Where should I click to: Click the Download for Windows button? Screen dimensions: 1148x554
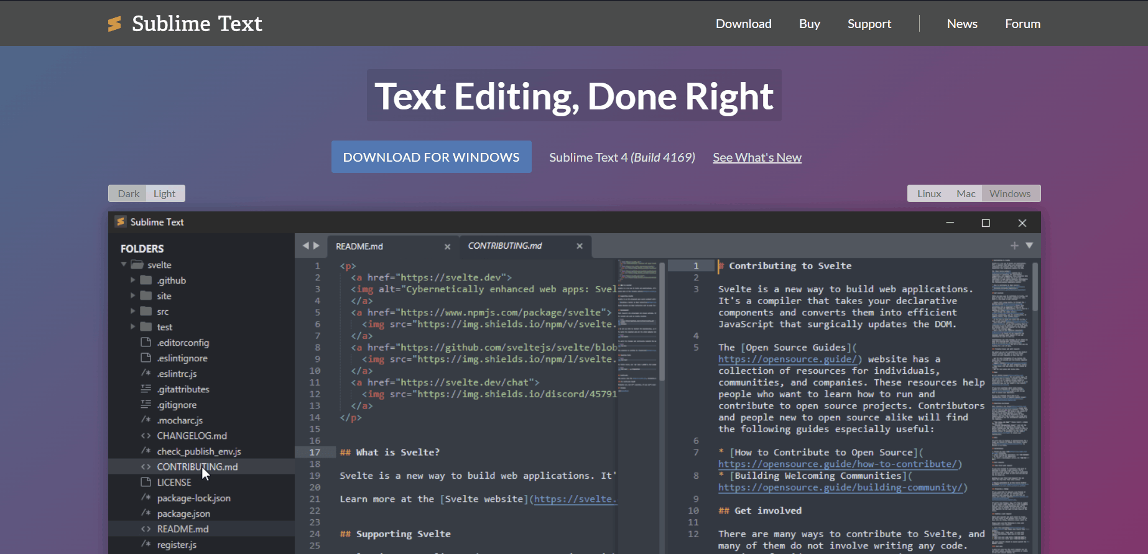click(x=431, y=157)
